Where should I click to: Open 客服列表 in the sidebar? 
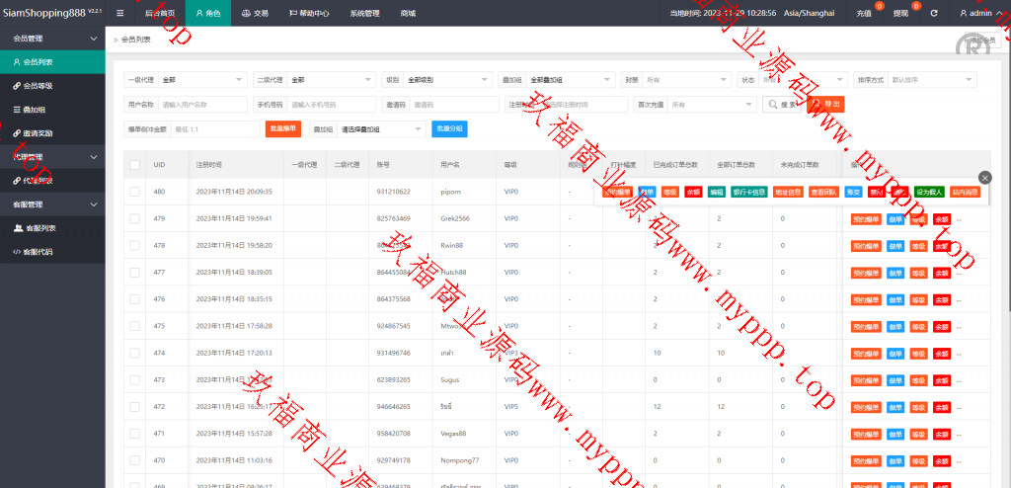pos(39,227)
